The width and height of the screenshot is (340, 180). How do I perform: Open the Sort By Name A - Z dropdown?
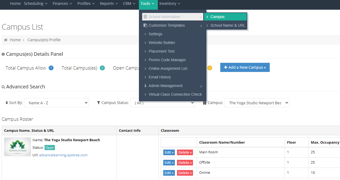coord(56,103)
